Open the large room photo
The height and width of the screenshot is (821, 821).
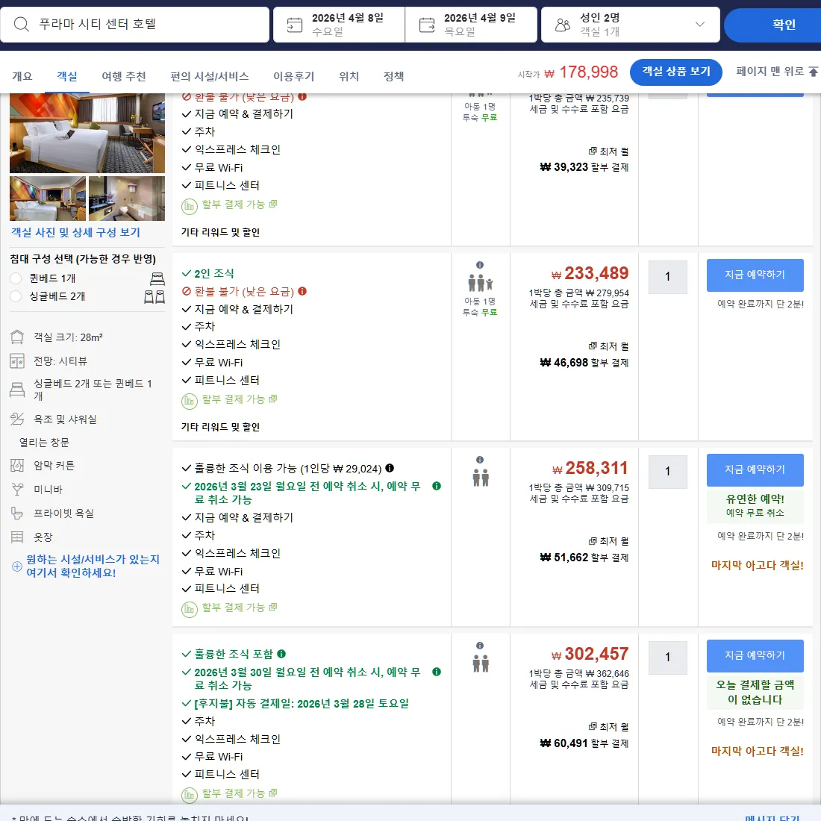87,133
